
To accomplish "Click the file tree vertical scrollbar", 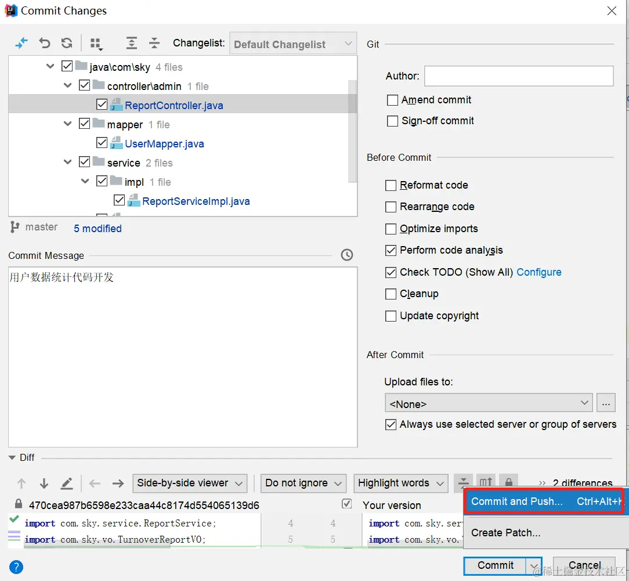I will tap(352, 131).
